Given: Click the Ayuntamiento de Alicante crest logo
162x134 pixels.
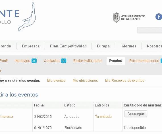Looking at the screenshot, I should pos(116,18).
